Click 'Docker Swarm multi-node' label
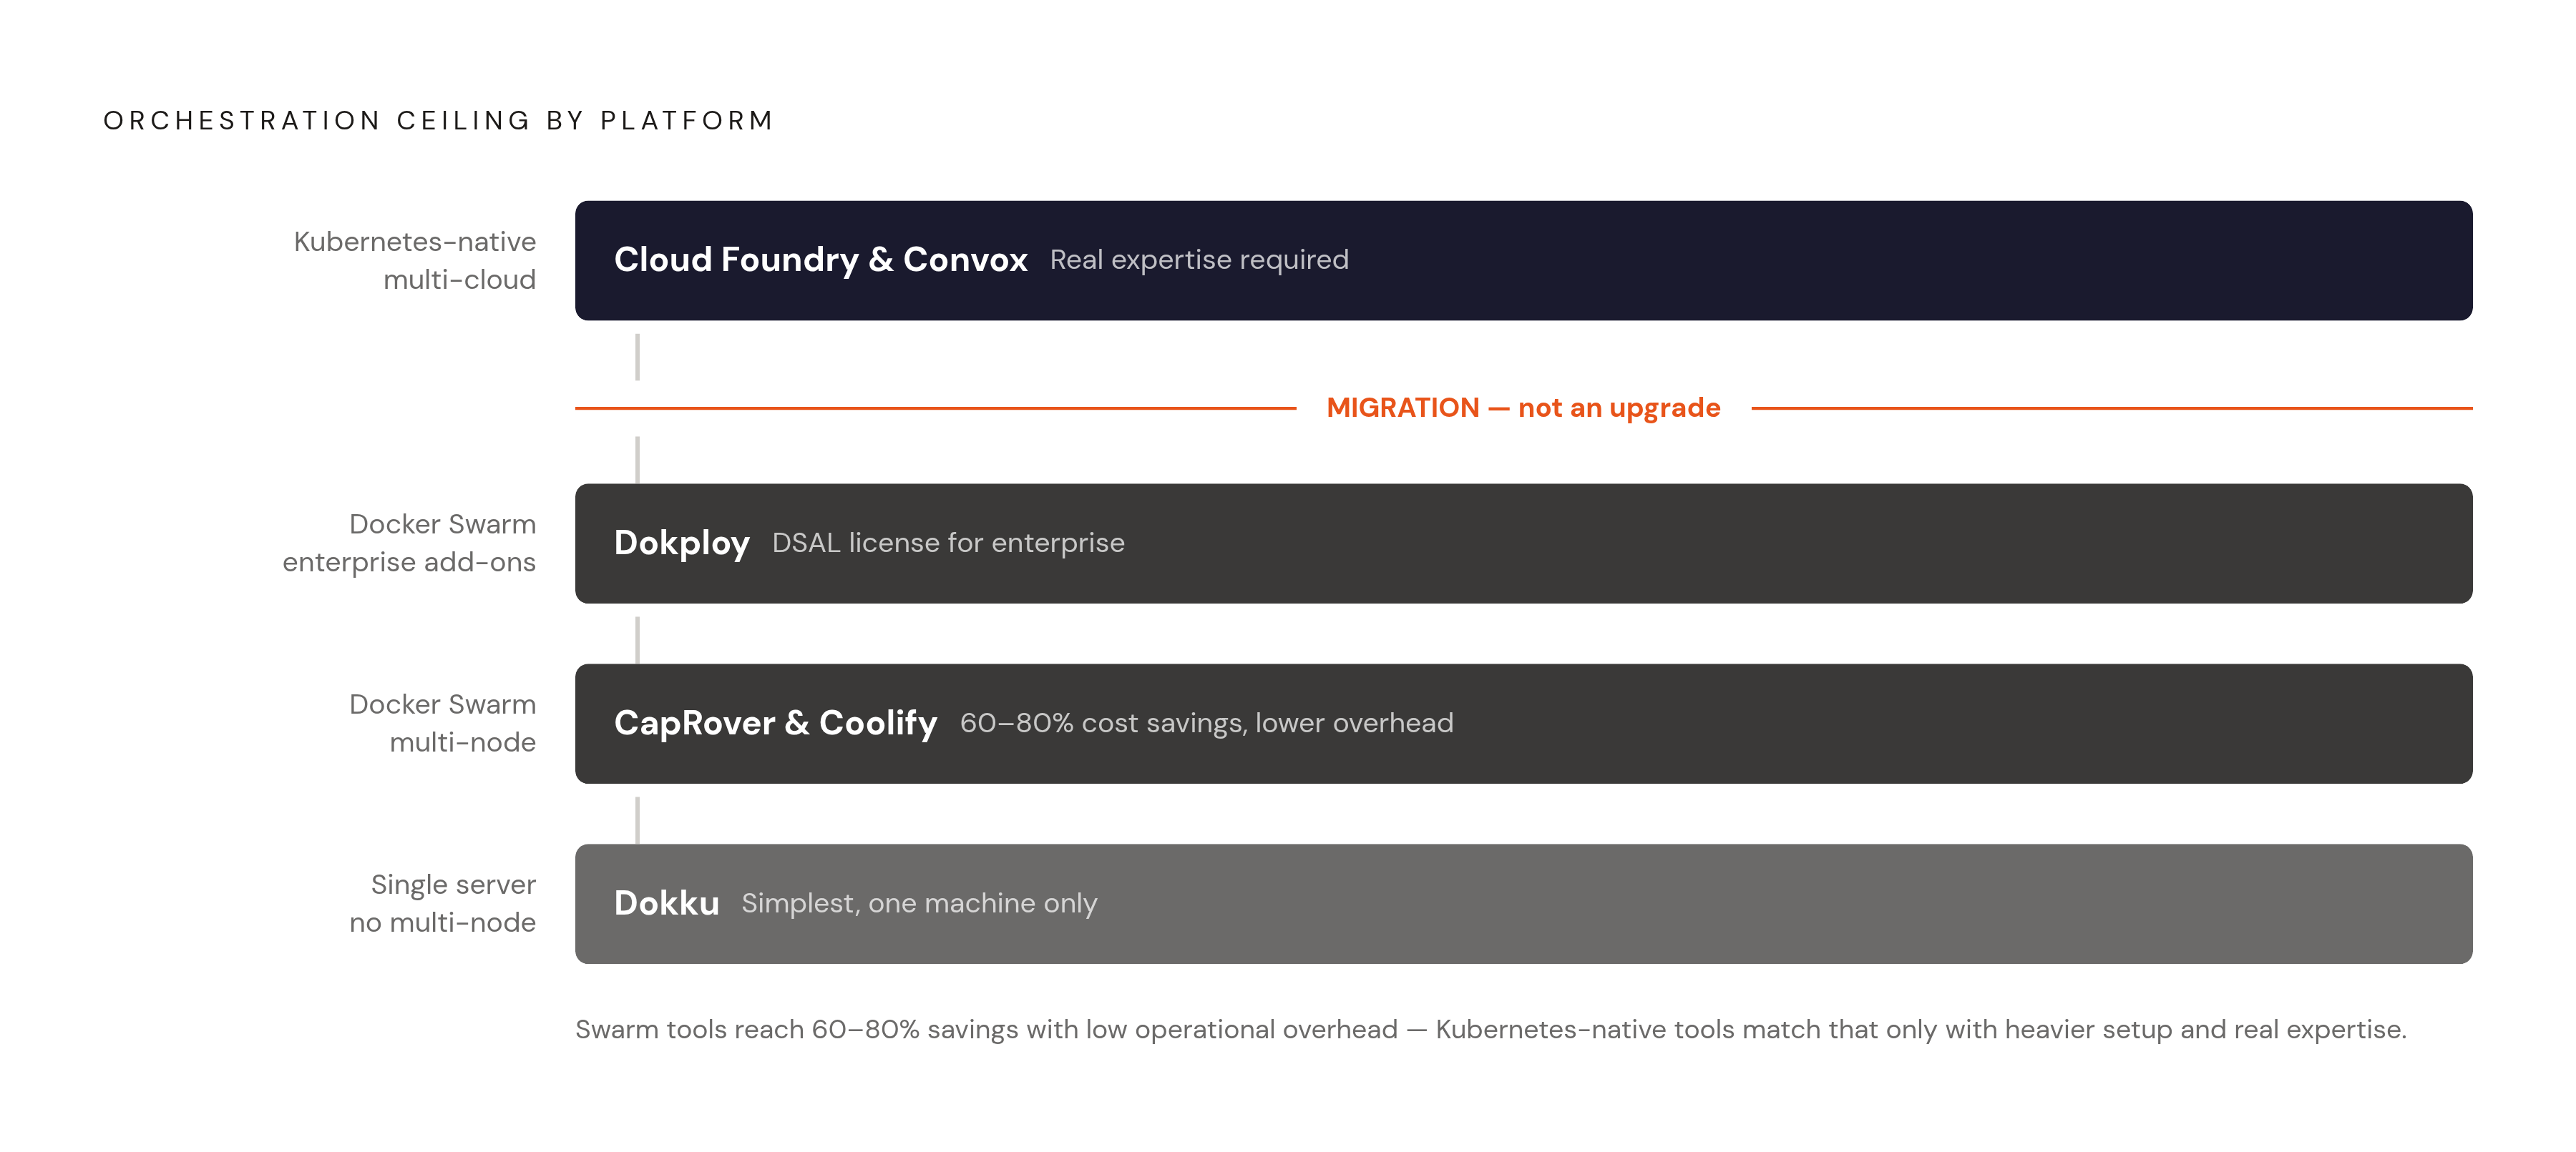Screen dimensions: 2576x1152 (442, 724)
